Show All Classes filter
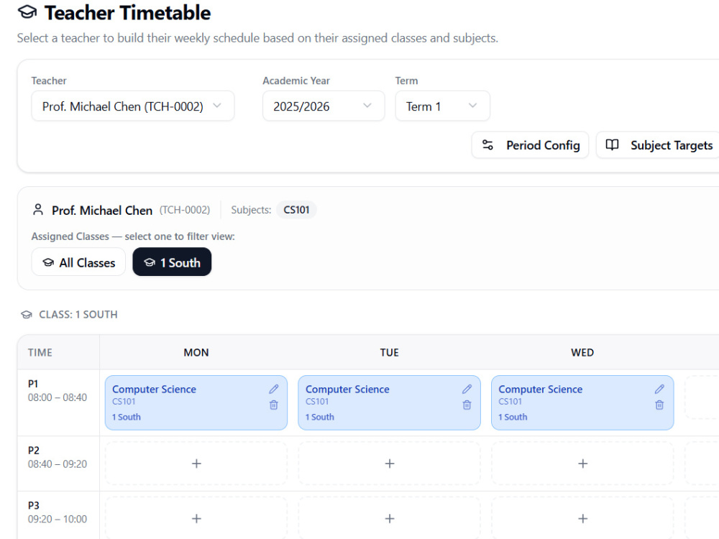The height and width of the screenshot is (539, 719). click(x=78, y=262)
